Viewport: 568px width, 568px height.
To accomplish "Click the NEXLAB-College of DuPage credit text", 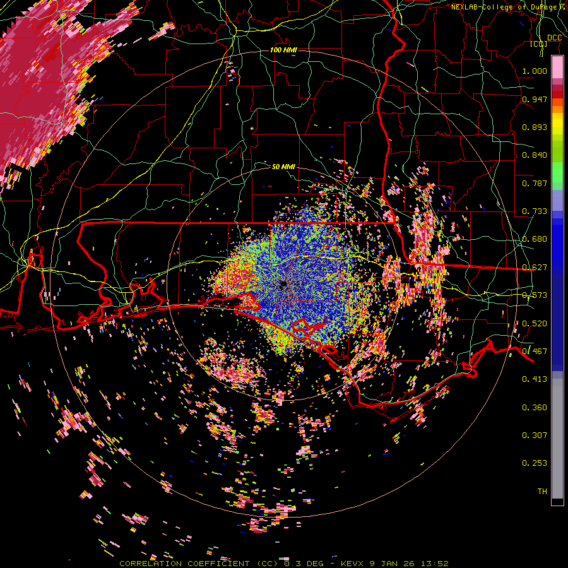I will [x=509, y=7].
